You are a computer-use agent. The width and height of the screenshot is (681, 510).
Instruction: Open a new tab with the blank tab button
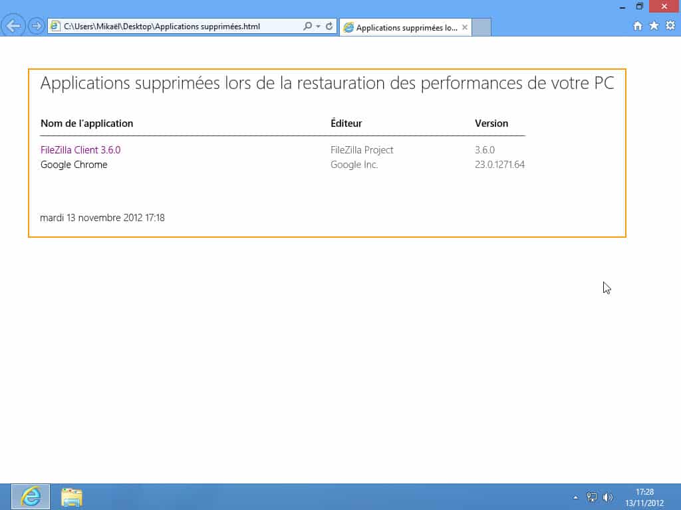coord(481,27)
